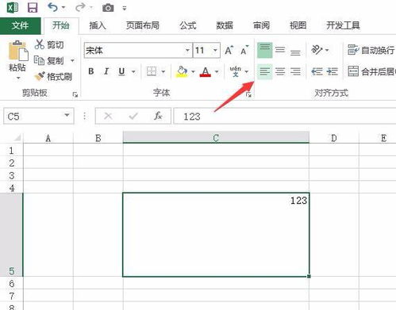The image size is (396, 310).
Task: Open the 文件 file menu
Action: coord(21,25)
